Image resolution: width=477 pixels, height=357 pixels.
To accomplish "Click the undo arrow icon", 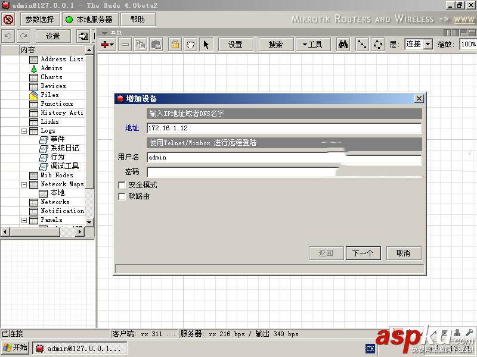I will click(x=8, y=36).
